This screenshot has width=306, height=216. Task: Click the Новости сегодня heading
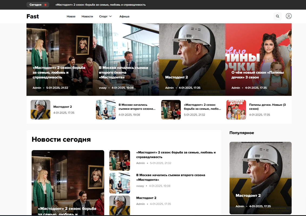click(x=61, y=139)
